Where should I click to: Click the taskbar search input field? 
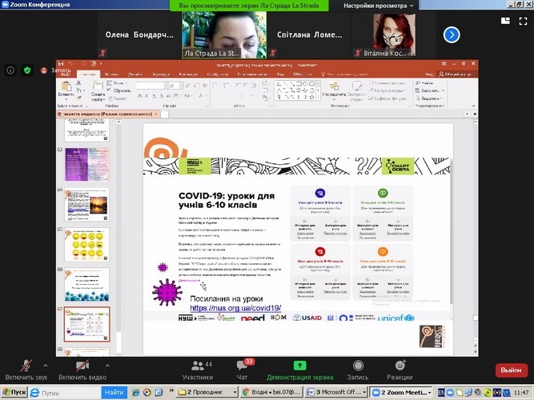click(68, 393)
